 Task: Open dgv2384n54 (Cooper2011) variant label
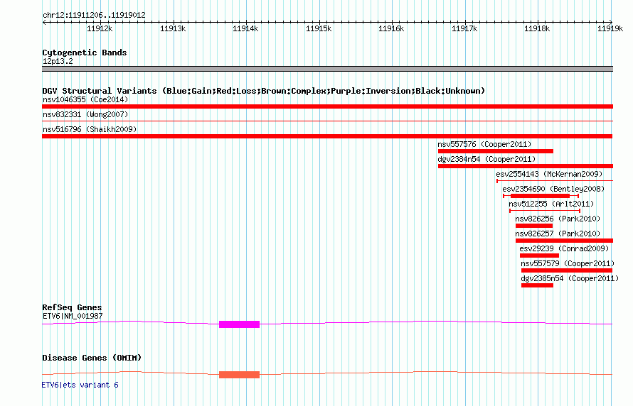(486, 159)
